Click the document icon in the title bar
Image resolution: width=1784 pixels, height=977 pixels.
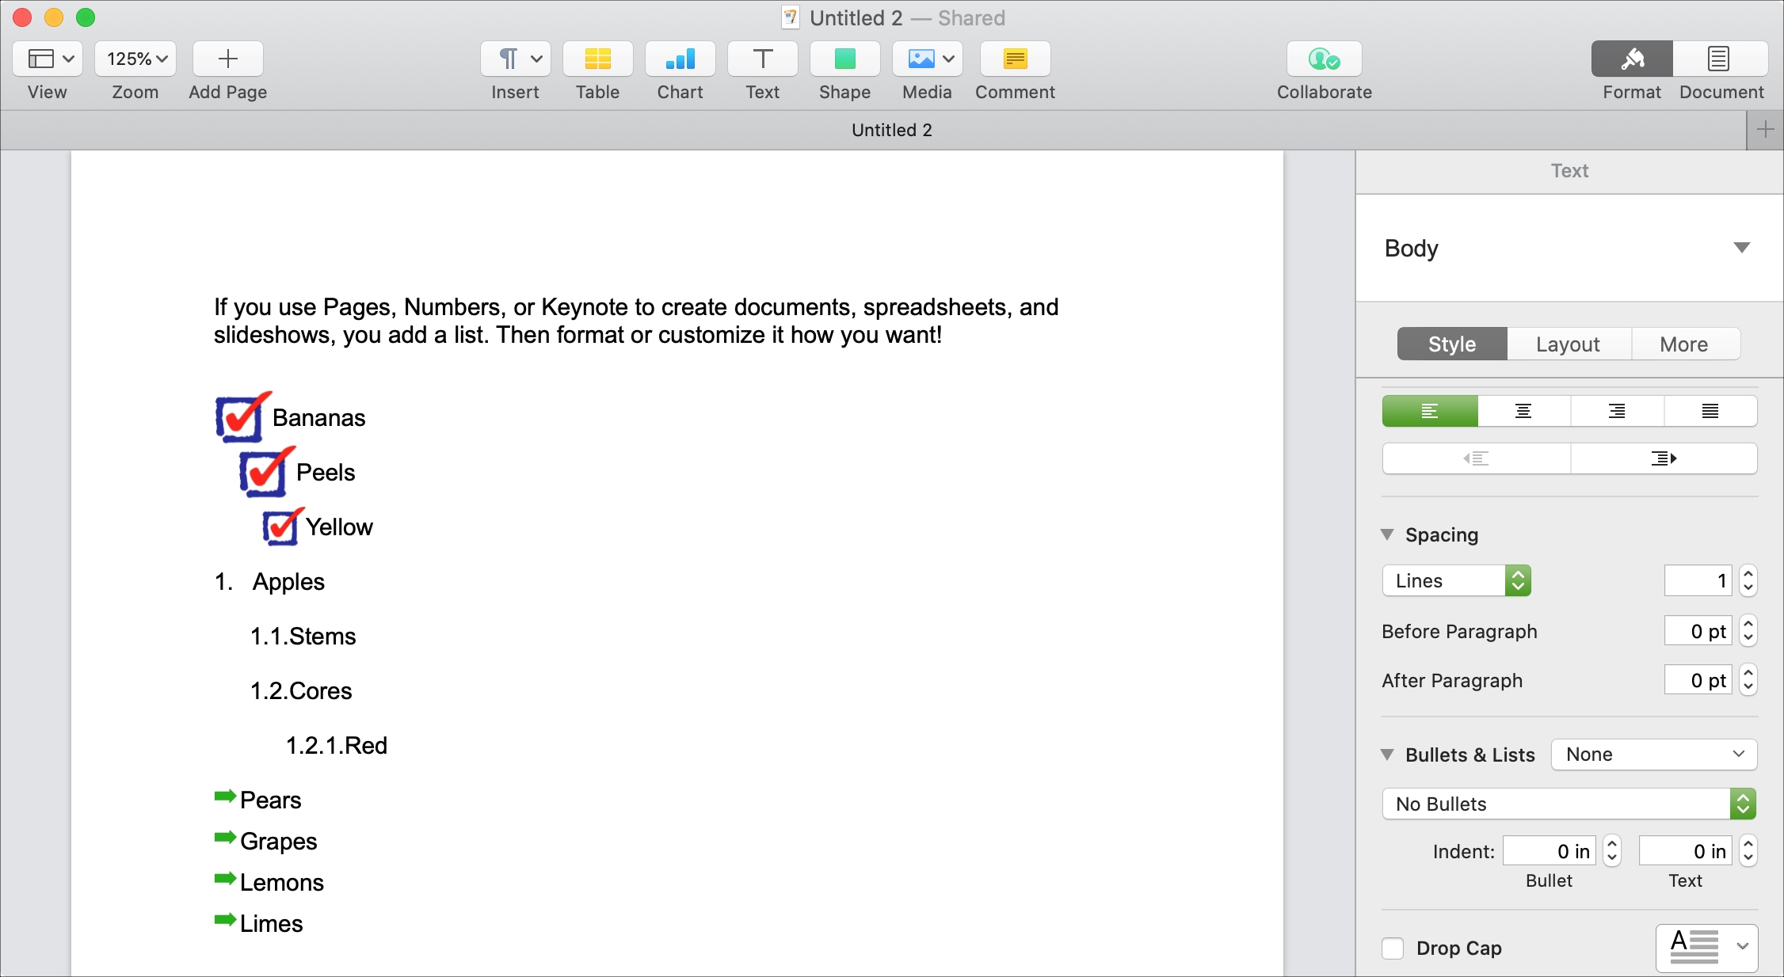(790, 17)
